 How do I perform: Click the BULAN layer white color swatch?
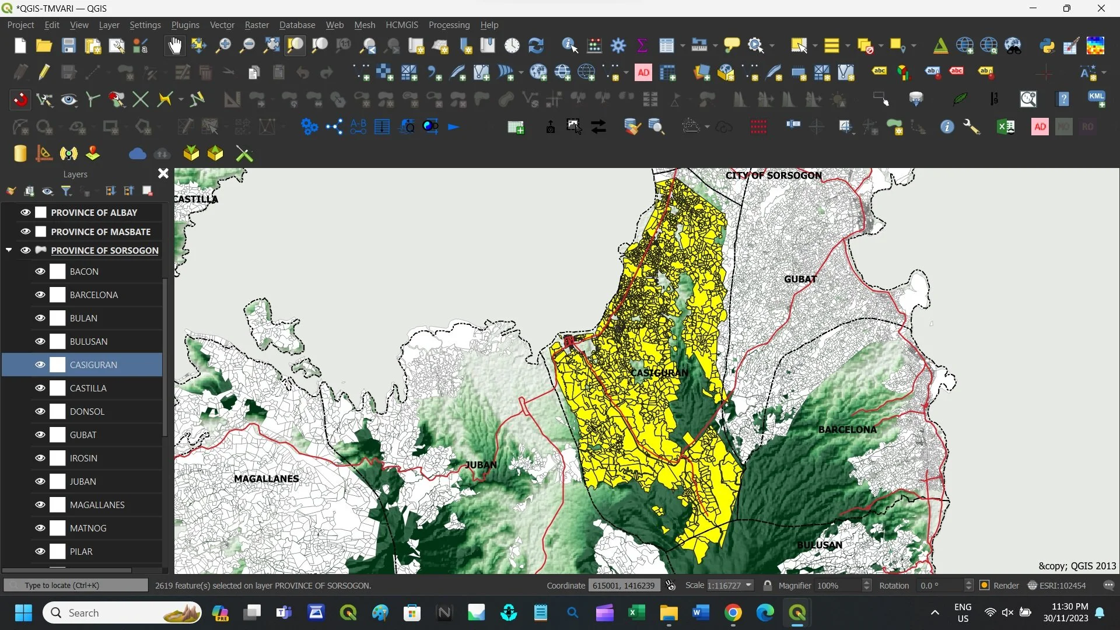click(58, 318)
